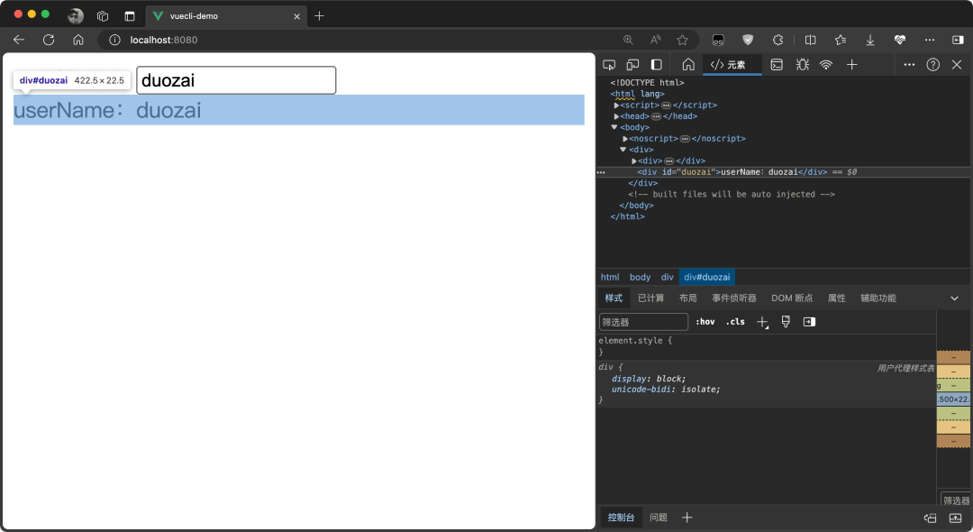Add more tools with plus icon in DevTools toolbar
The image size is (973, 532).
pyautogui.click(x=852, y=65)
